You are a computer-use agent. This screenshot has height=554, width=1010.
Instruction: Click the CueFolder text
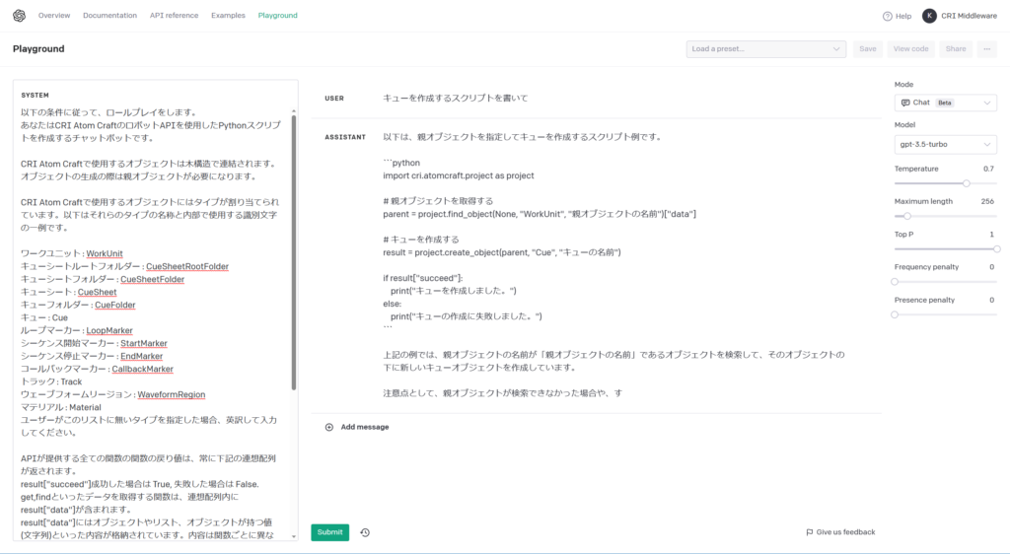coord(115,305)
